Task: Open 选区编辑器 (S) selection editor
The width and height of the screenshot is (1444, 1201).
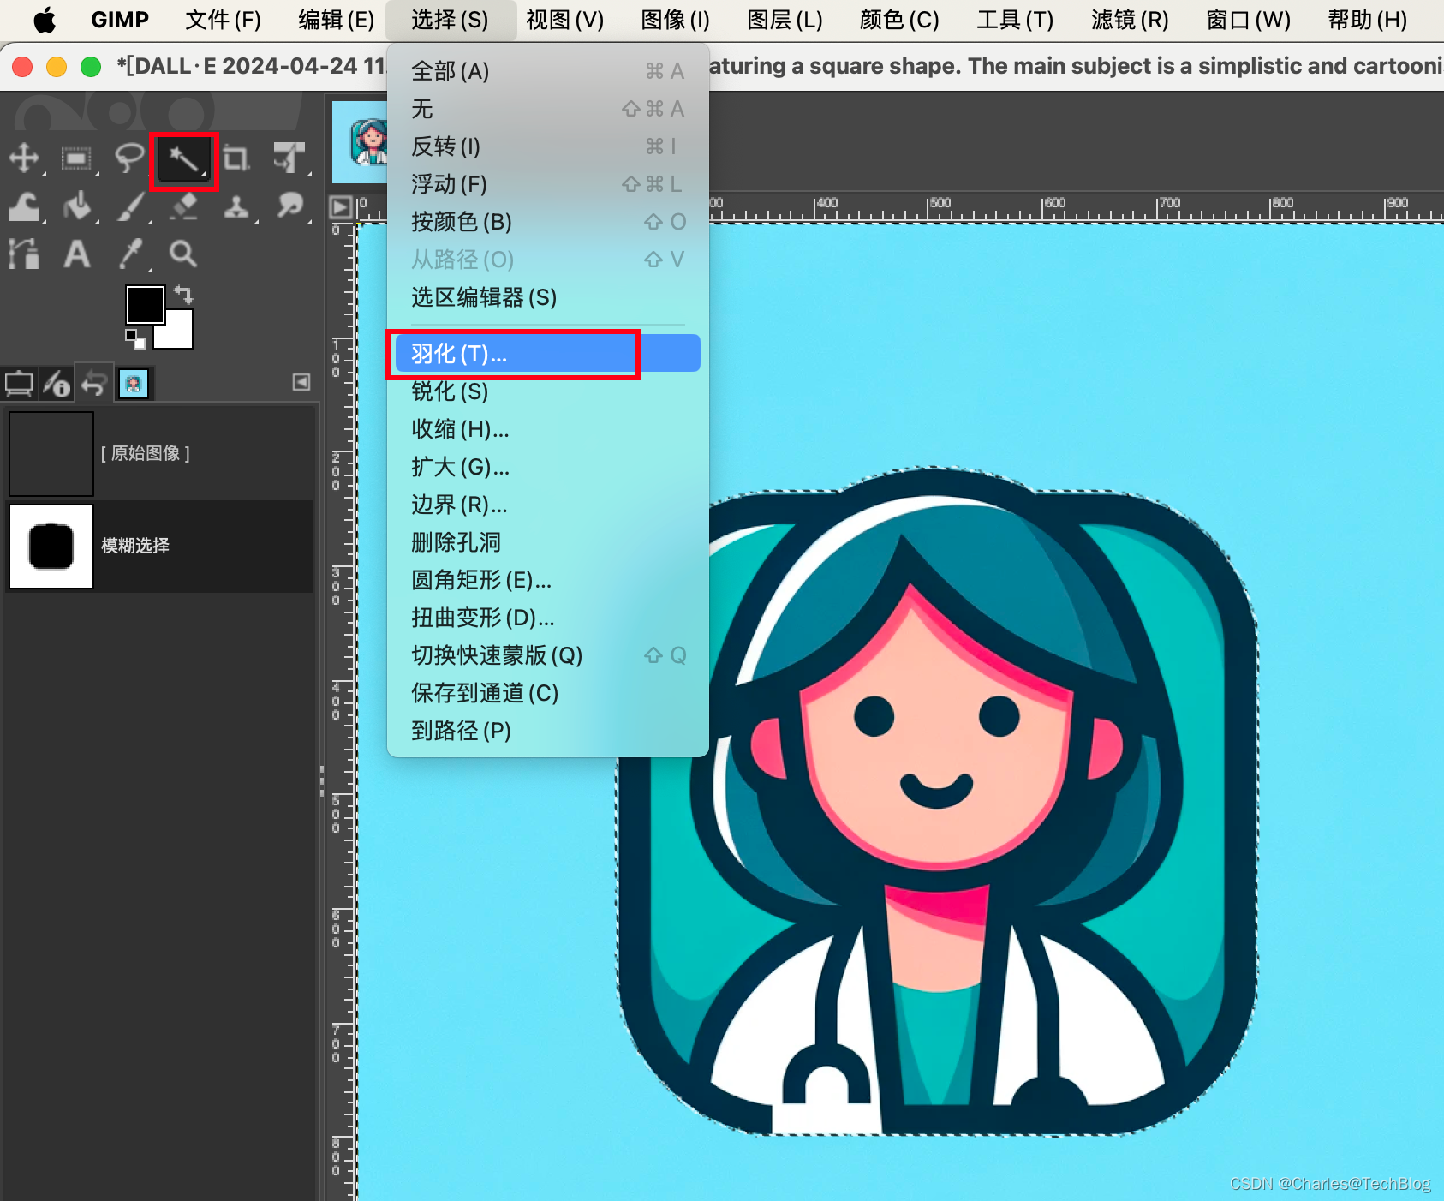Action: click(547, 297)
